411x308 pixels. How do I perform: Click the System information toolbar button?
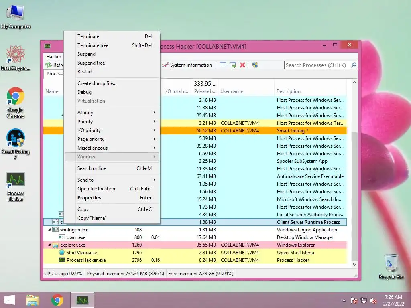click(187, 65)
